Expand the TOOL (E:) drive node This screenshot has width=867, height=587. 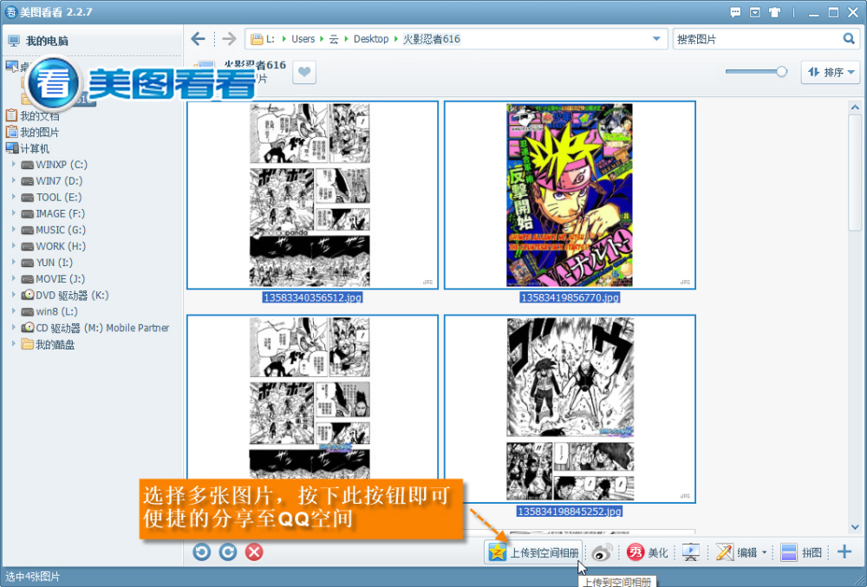click(x=14, y=197)
